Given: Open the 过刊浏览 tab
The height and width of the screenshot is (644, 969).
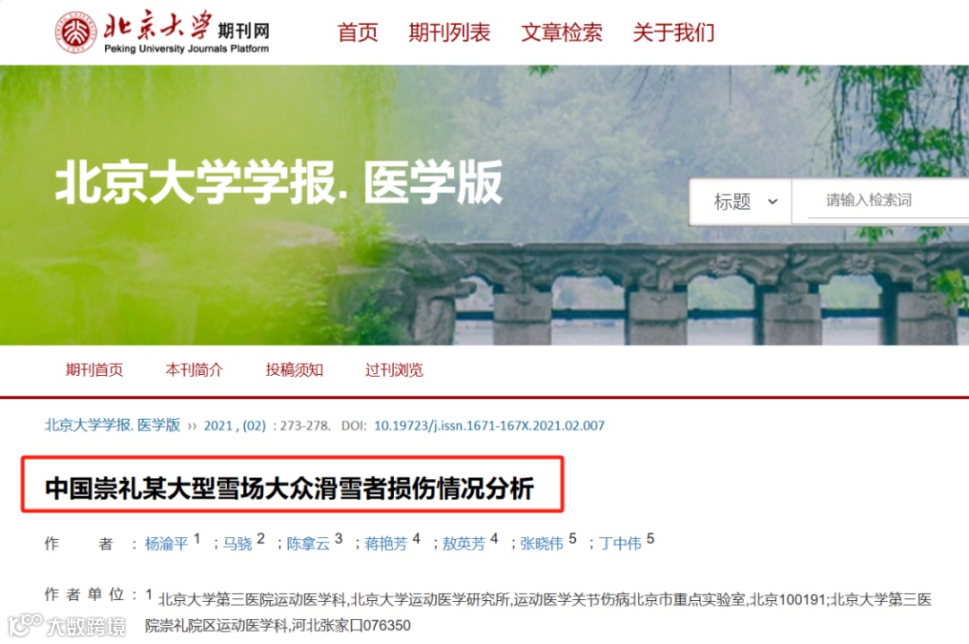Looking at the screenshot, I should point(394,370).
